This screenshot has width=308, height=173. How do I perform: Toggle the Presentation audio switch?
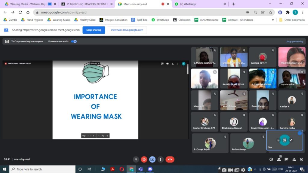pos(74,41)
